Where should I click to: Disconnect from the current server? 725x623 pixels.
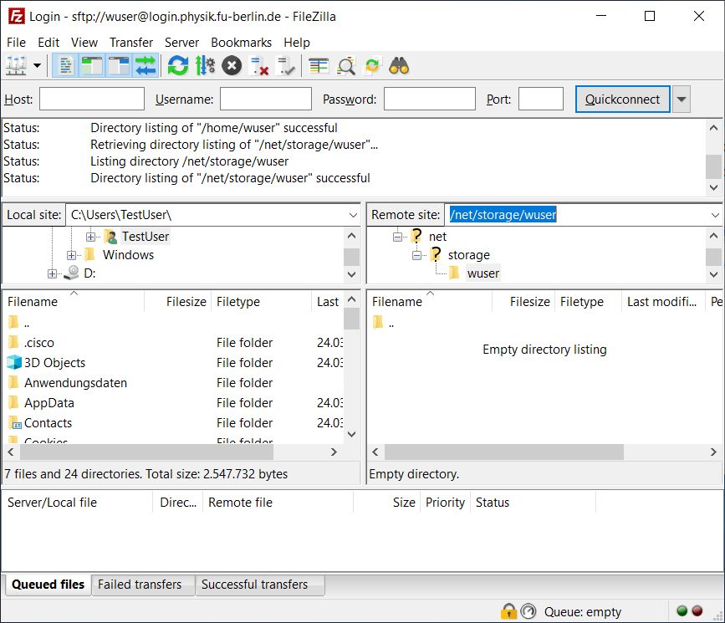click(x=259, y=66)
